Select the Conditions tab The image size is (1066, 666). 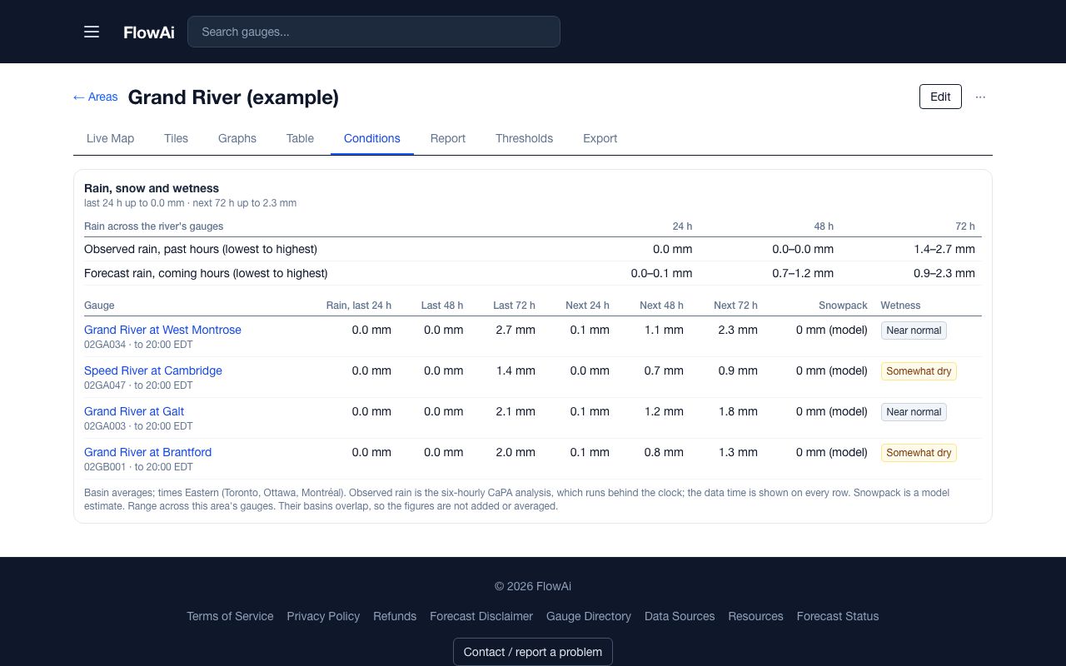(372, 138)
